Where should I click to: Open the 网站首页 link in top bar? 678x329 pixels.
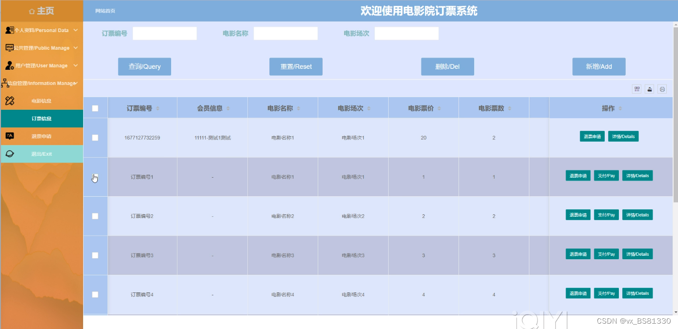pos(105,11)
